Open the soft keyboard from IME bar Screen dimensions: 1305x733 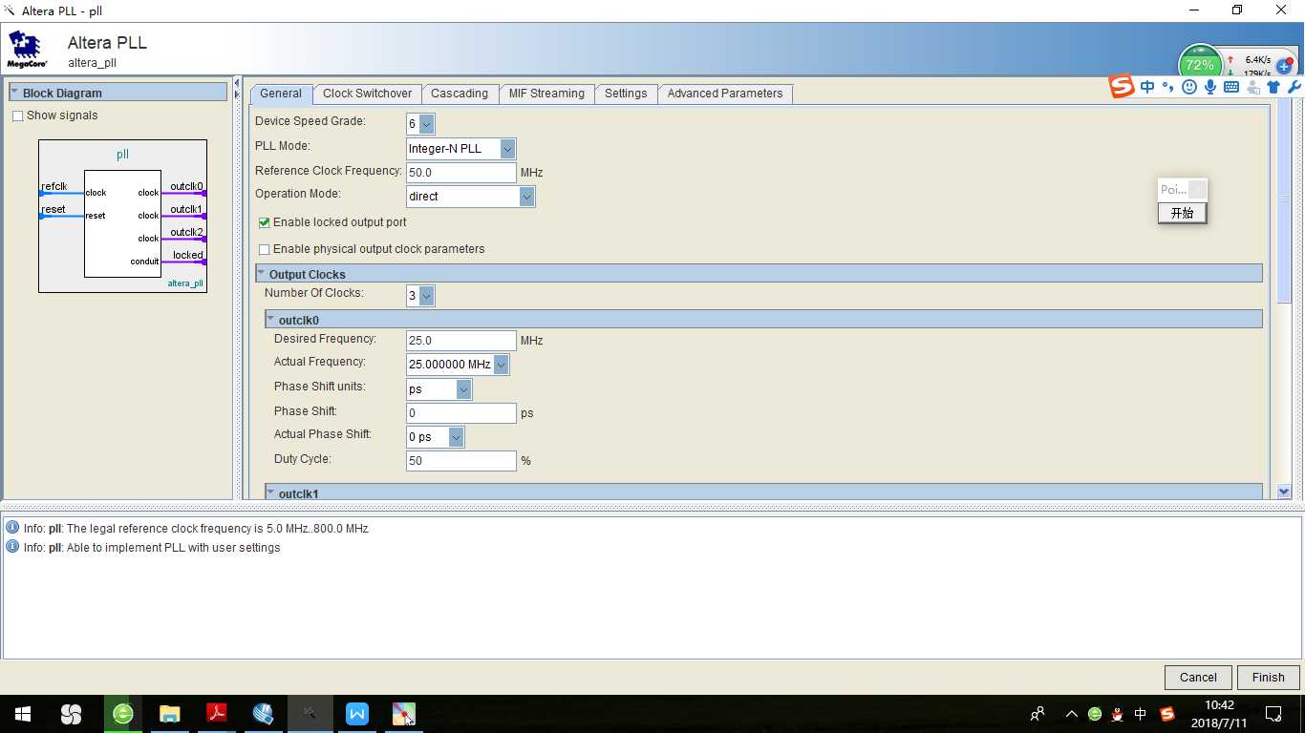[1231, 87]
